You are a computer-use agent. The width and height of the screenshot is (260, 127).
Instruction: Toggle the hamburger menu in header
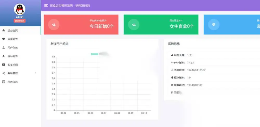46,5
